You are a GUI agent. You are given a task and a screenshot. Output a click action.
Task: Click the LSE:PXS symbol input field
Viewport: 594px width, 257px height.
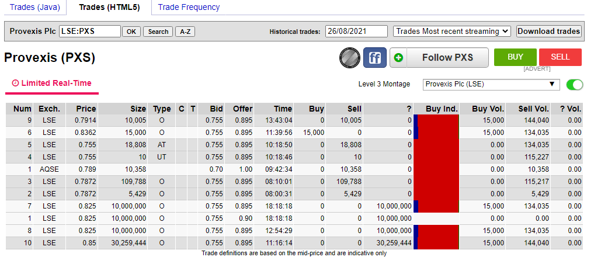90,31
